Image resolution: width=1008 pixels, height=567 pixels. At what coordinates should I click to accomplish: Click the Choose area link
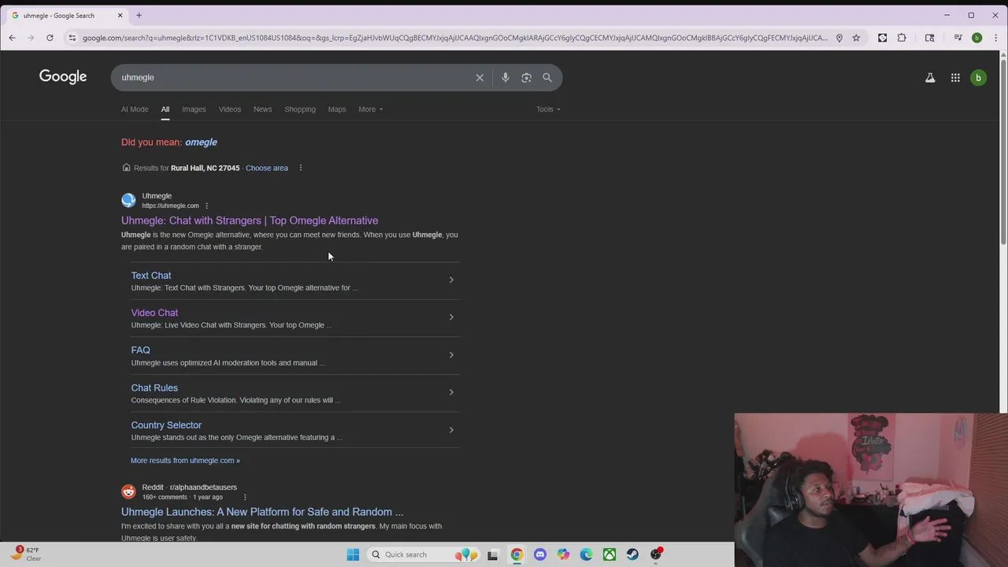pyautogui.click(x=267, y=168)
